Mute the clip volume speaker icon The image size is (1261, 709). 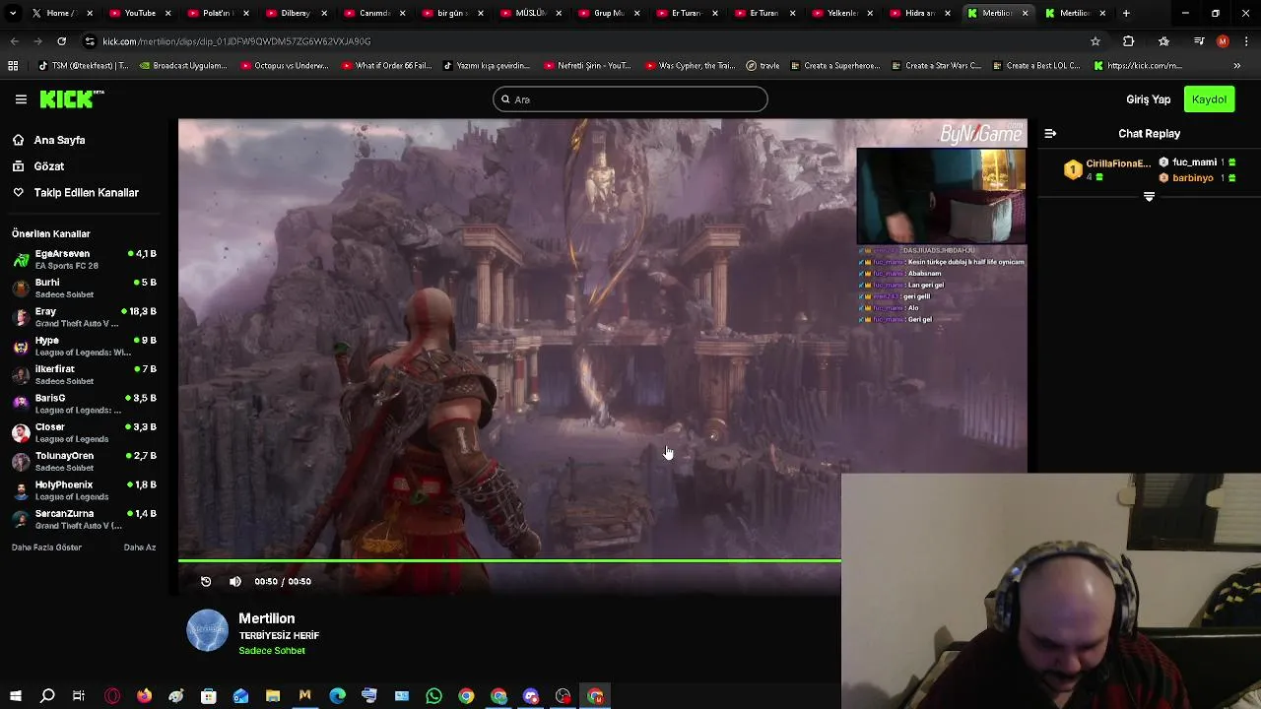click(x=235, y=581)
